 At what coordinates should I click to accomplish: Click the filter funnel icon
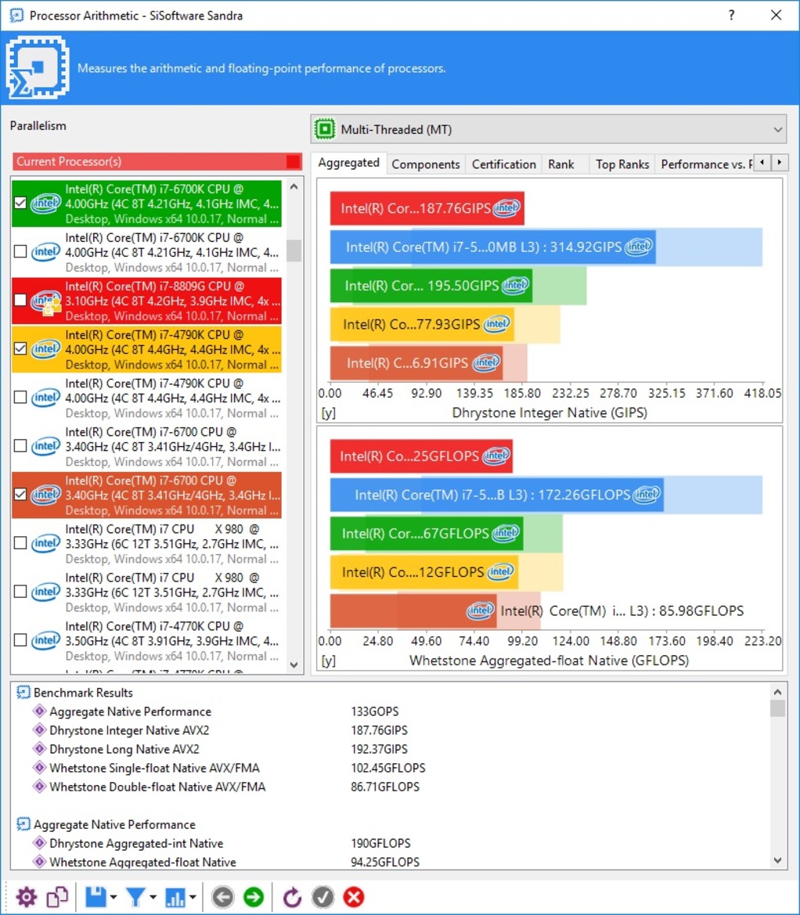point(135,897)
